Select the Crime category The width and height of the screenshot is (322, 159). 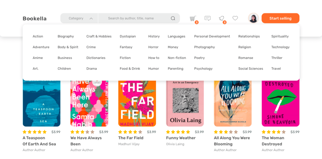[x=91, y=47]
